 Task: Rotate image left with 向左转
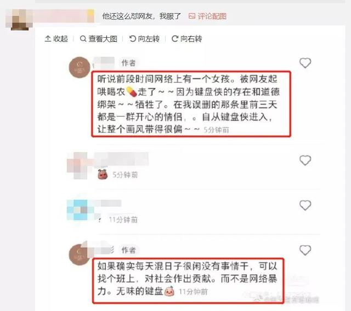point(144,39)
